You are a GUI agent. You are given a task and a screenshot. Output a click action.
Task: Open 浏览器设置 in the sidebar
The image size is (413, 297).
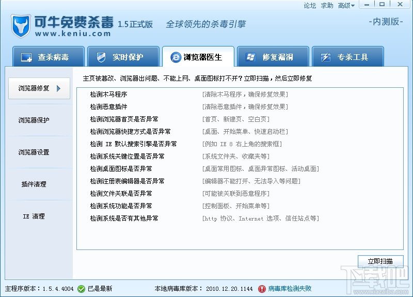[x=34, y=152]
